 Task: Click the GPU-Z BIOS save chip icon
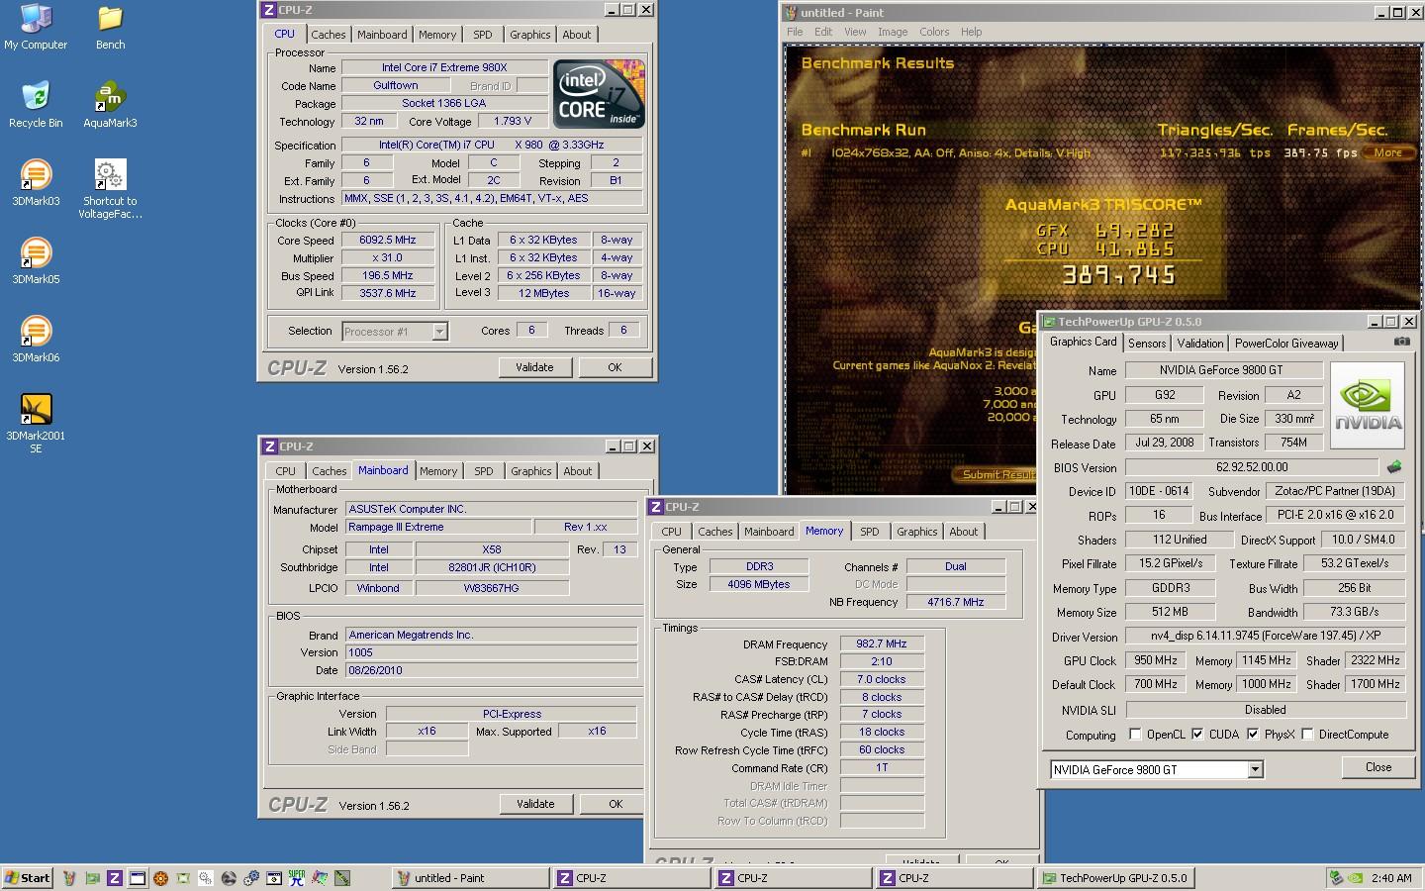pyautogui.click(x=1394, y=467)
